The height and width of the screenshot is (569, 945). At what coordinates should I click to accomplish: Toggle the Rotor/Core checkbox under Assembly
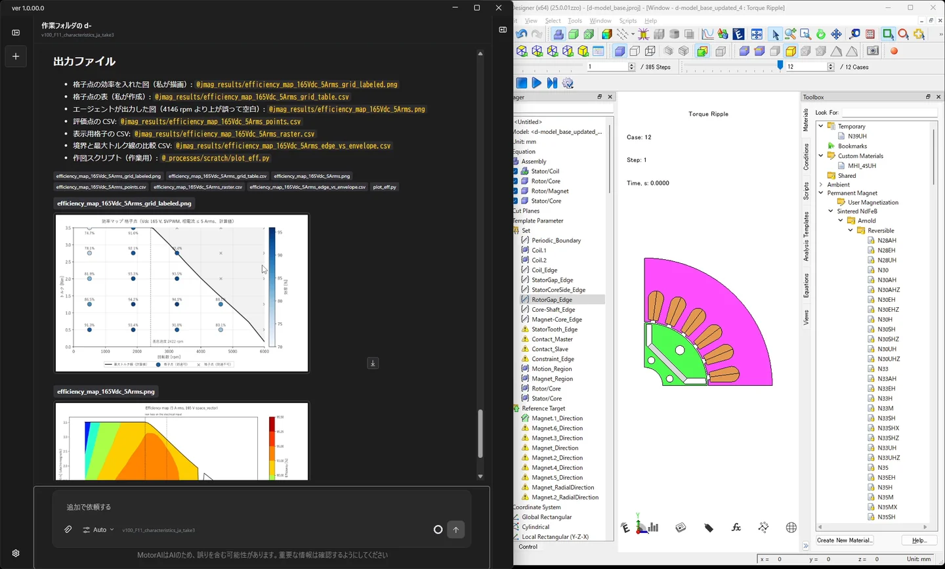click(516, 181)
